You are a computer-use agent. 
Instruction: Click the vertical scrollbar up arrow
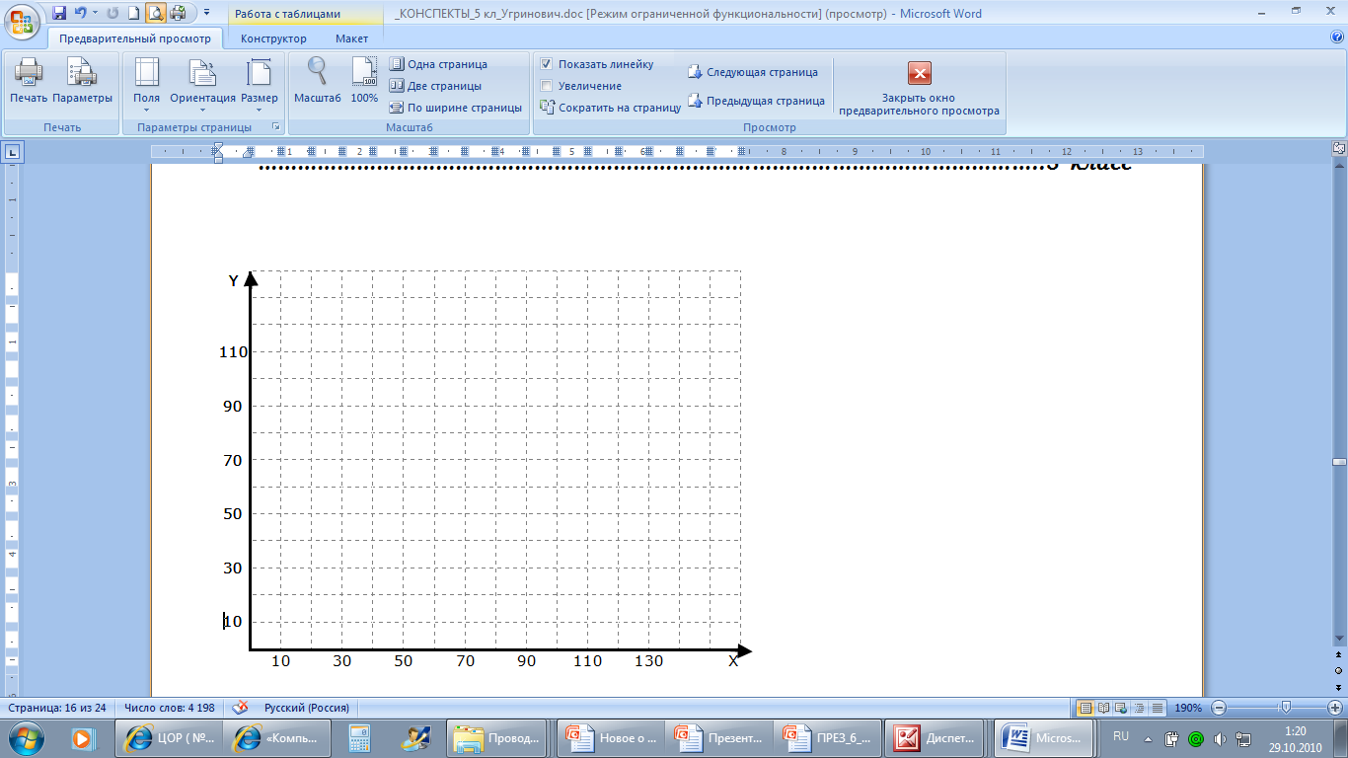point(1339,165)
